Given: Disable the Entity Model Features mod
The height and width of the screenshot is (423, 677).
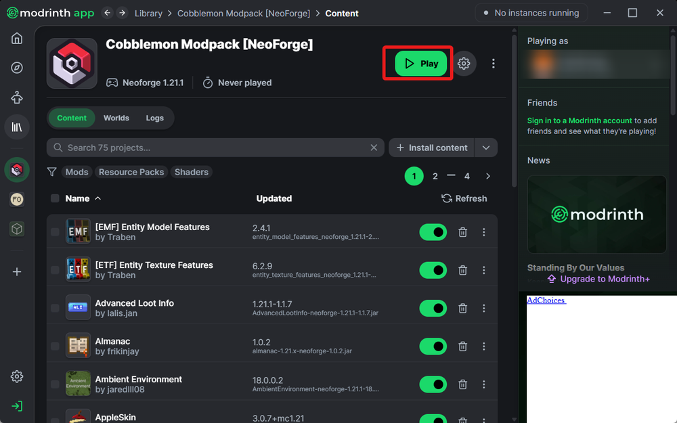Looking at the screenshot, I should coord(433,232).
